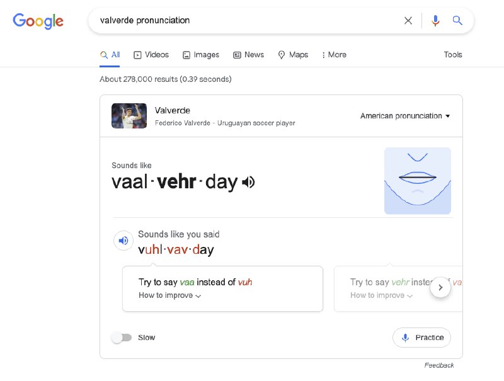504x381 pixels.
Task: Switch to the Images tab
Action: 201,55
